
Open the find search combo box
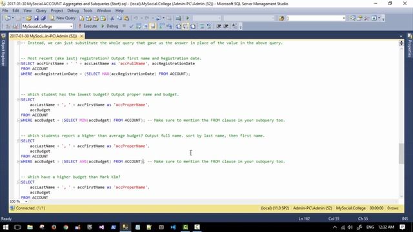coord(316,18)
